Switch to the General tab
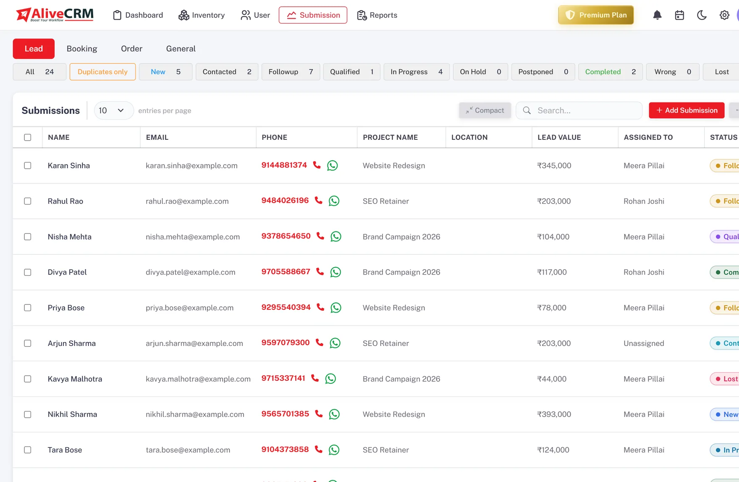 181,49
